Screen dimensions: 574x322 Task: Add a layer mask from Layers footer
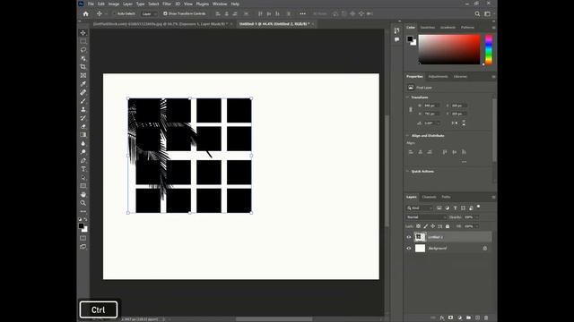click(450, 318)
